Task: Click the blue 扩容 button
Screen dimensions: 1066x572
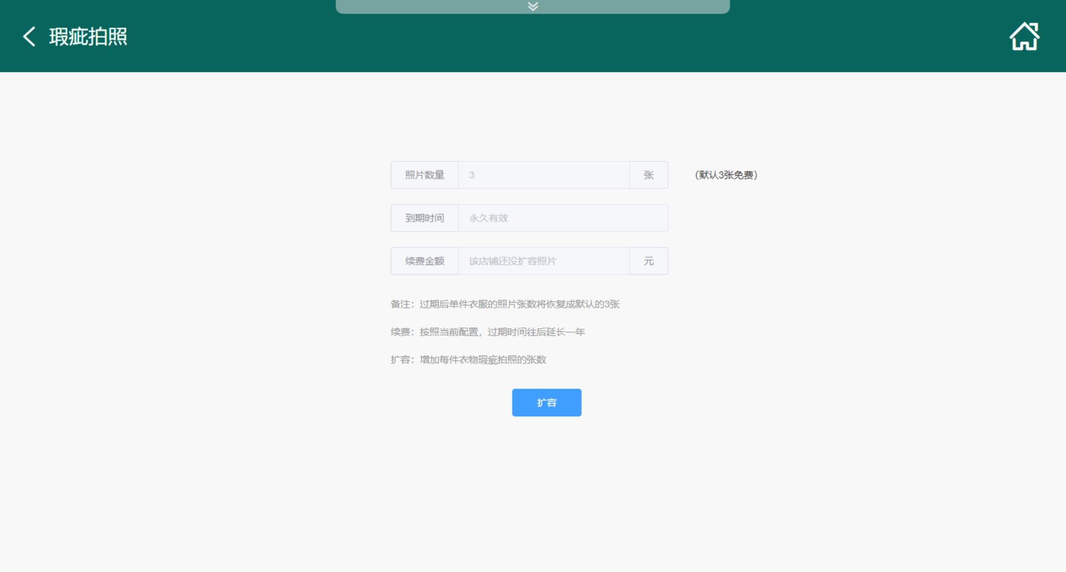Action: 546,403
